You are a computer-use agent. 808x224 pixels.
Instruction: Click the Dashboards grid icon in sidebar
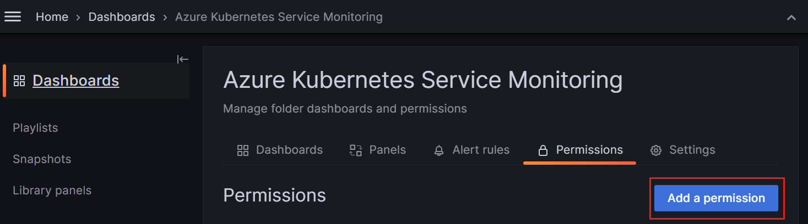click(x=19, y=81)
